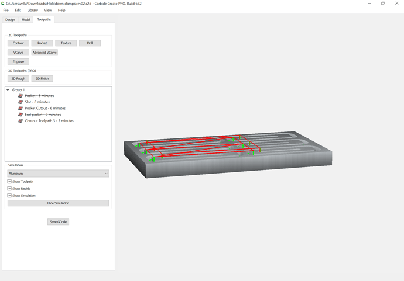Click the Pocket toolpath icon in list
This screenshot has width=404, height=281.
coord(20,96)
